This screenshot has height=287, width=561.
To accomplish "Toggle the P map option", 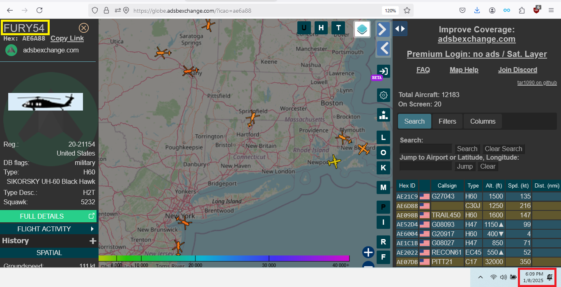I will (x=384, y=207).
